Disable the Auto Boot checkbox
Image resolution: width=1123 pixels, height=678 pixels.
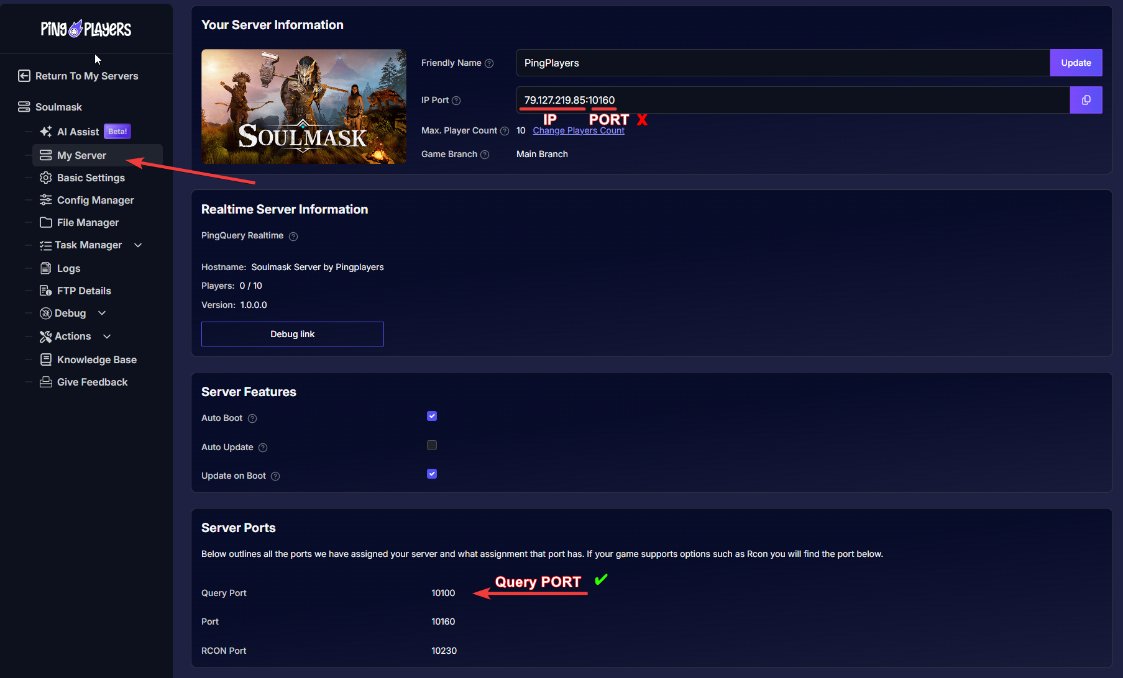pos(432,416)
